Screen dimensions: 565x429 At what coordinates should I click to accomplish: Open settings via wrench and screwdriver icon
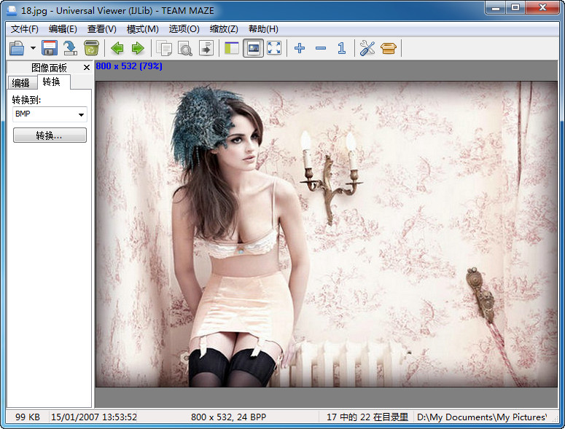(x=367, y=48)
